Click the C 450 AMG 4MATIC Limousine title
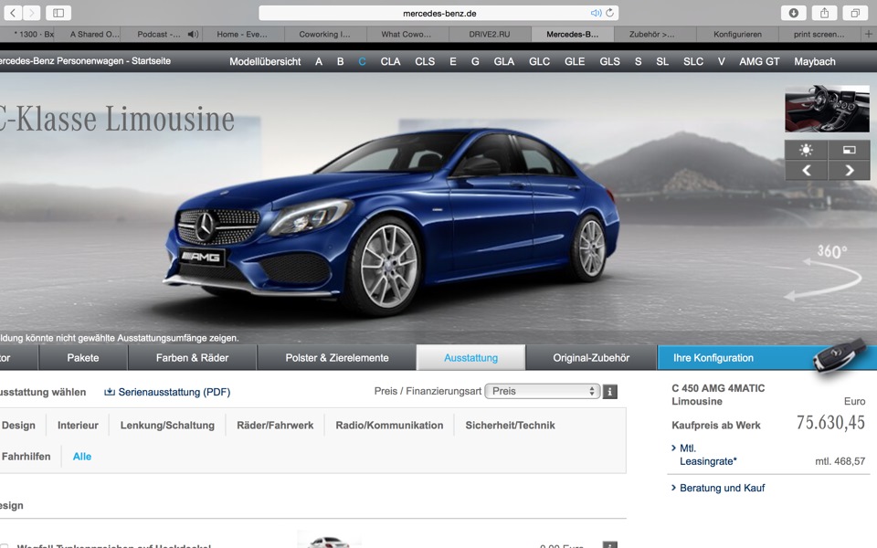Image resolution: width=877 pixels, height=548 pixels. (x=718, y=395)
